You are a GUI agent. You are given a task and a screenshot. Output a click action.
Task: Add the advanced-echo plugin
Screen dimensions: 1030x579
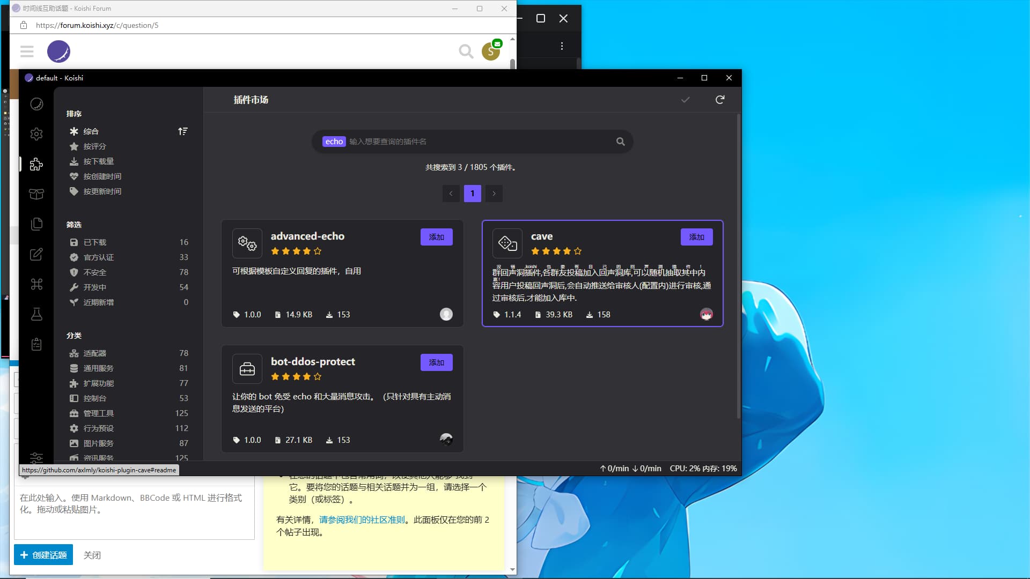click(436, 237)
